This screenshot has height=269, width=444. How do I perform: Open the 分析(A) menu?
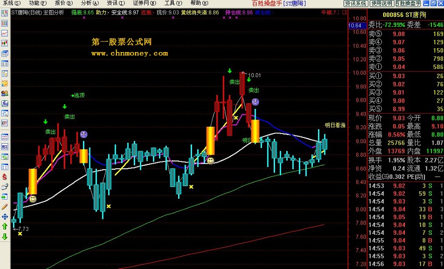tap(90, 3)
